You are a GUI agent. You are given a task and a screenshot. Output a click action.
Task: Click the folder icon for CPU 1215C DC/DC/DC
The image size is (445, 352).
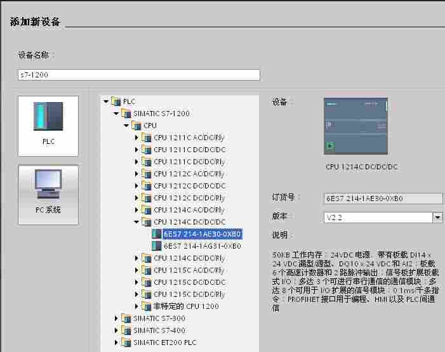[x=146, y=282]
